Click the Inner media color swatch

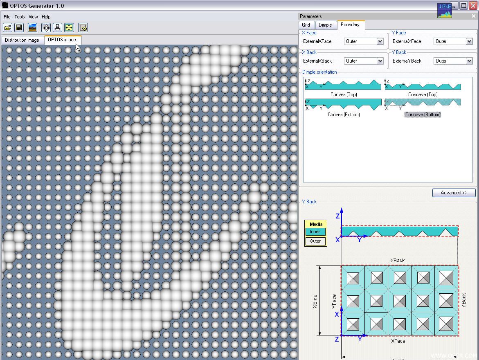coord(315,232)
